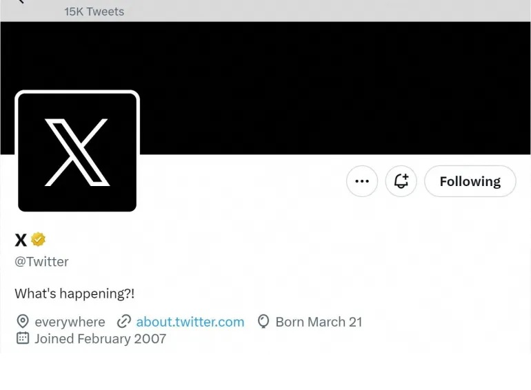Click the X display name
Screen dimensions: 531x390
[21, 239]
